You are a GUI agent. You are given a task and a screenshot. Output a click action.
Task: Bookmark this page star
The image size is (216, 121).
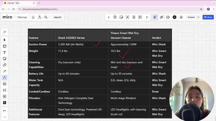pos(201,9)
